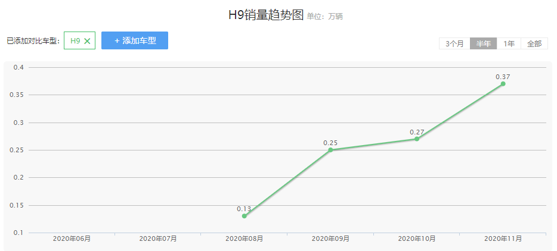Click the 0.25 data point for September
The height and width of the screenshot is (251, 557).
coord(330,150)
